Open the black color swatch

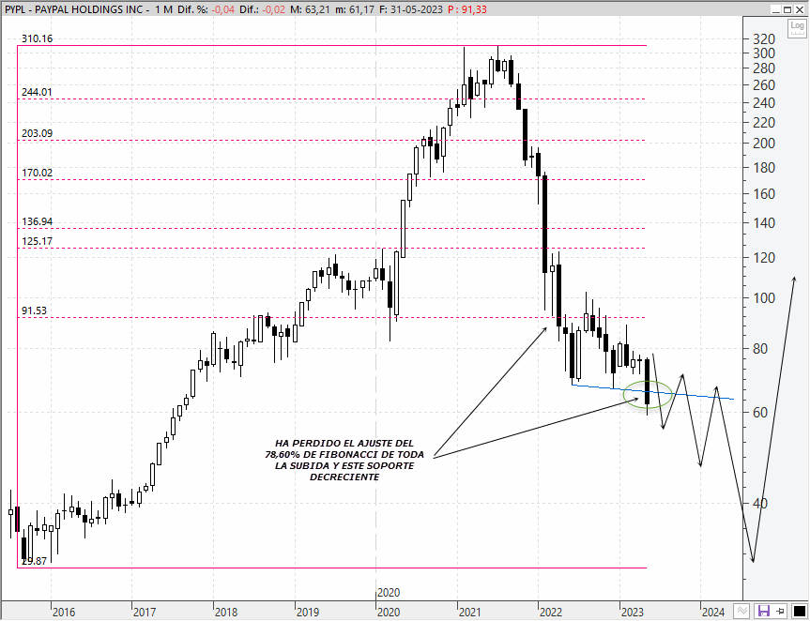coord(798,612)
